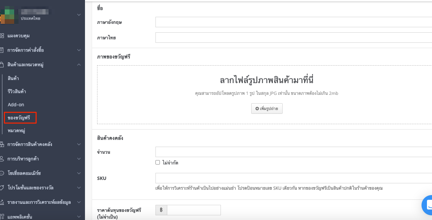Open สินค้า submenu item
The image size is (432, 220).
[13, 78]
